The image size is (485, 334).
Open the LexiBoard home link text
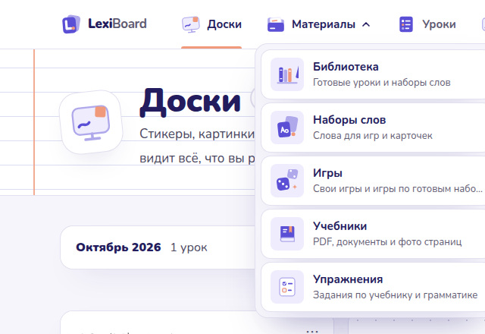pos(117,24)
